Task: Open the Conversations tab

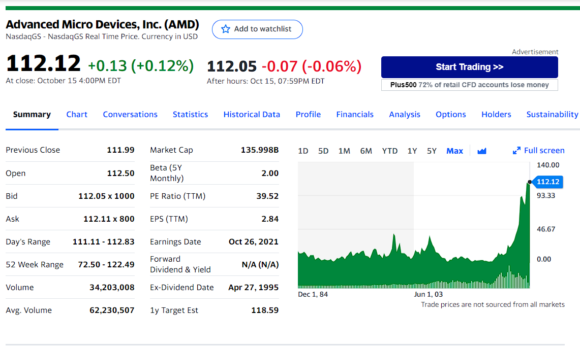Action: [130, 115]
